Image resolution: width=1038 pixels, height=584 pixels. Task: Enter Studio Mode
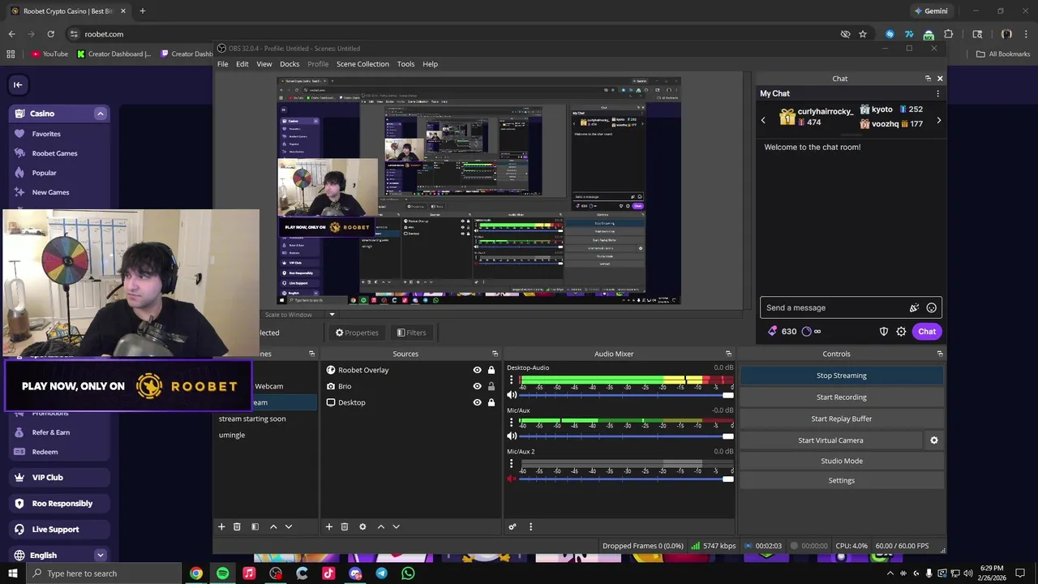pyautogui.click(x=842, y=461)
